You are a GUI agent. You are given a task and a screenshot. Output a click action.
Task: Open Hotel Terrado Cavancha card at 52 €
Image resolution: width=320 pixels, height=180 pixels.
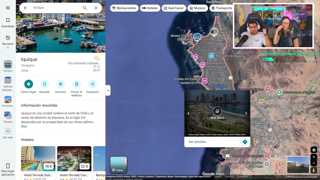tap(74, 163)
